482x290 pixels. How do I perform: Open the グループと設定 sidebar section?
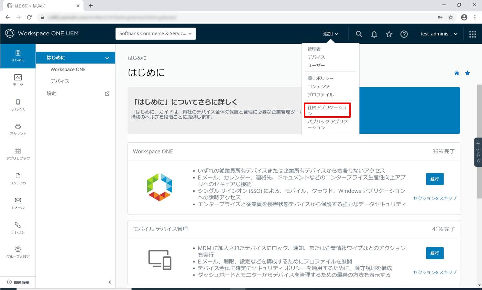click(x=18, y=252)
